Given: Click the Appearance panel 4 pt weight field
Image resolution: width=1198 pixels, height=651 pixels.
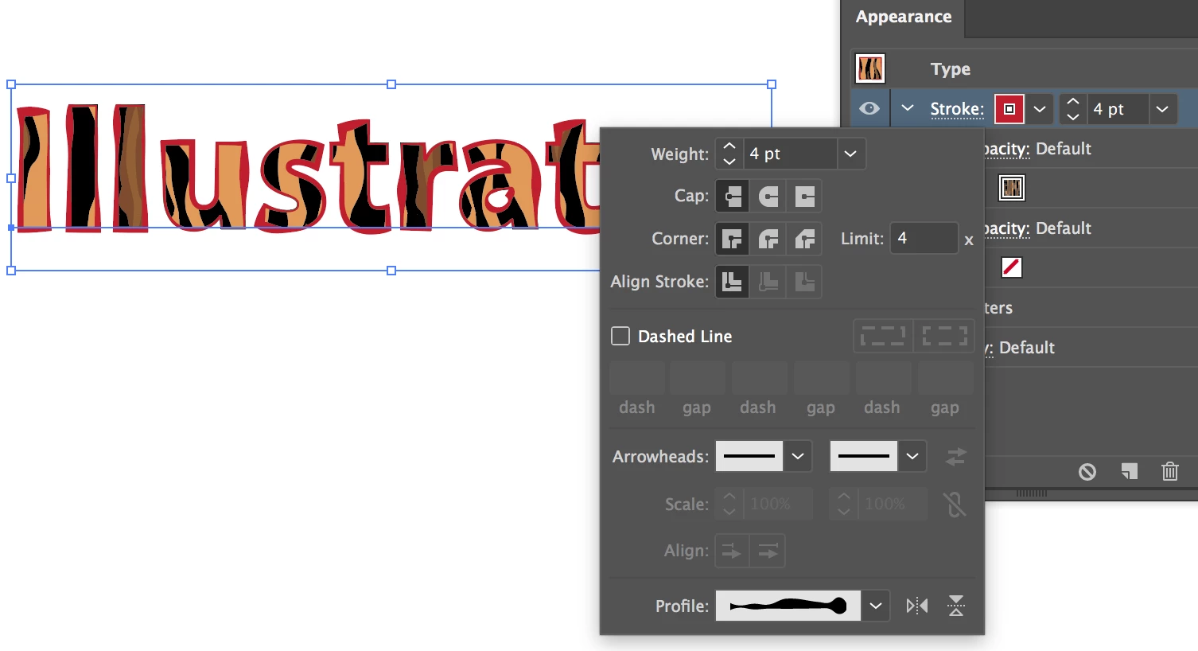Looking at the screenshot, I should pos(1118,109).
